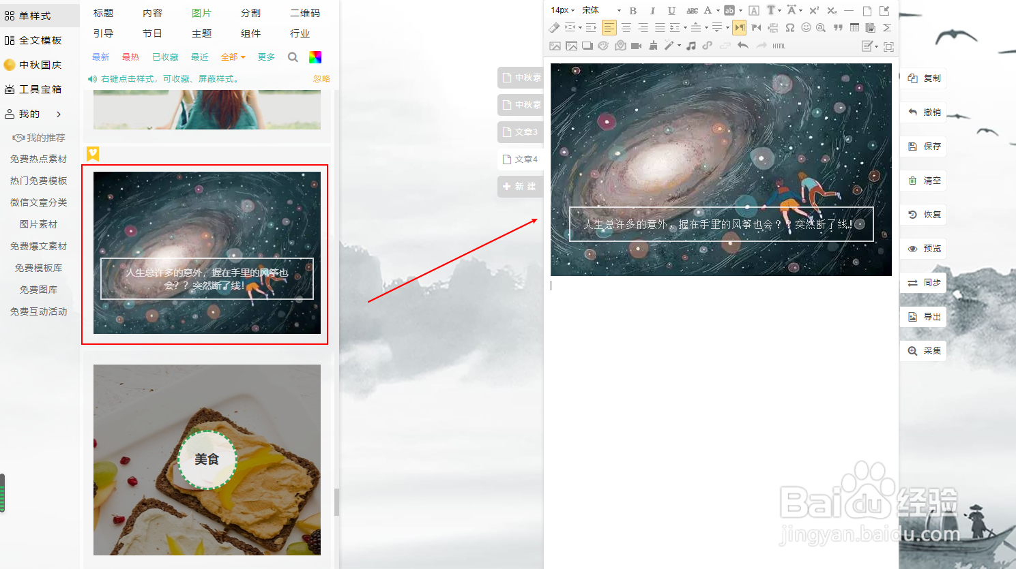
Task: Select 工具宝箱 in left sidebar
Action: 40,89
